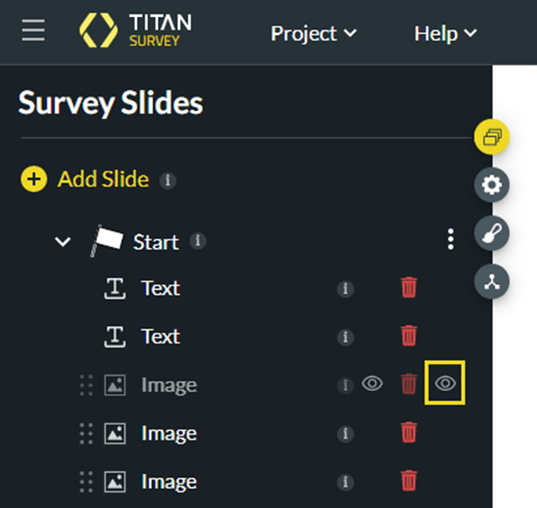Click the info icon beside Add Slide
537x508 pixels.
click(x=167, y=180)
